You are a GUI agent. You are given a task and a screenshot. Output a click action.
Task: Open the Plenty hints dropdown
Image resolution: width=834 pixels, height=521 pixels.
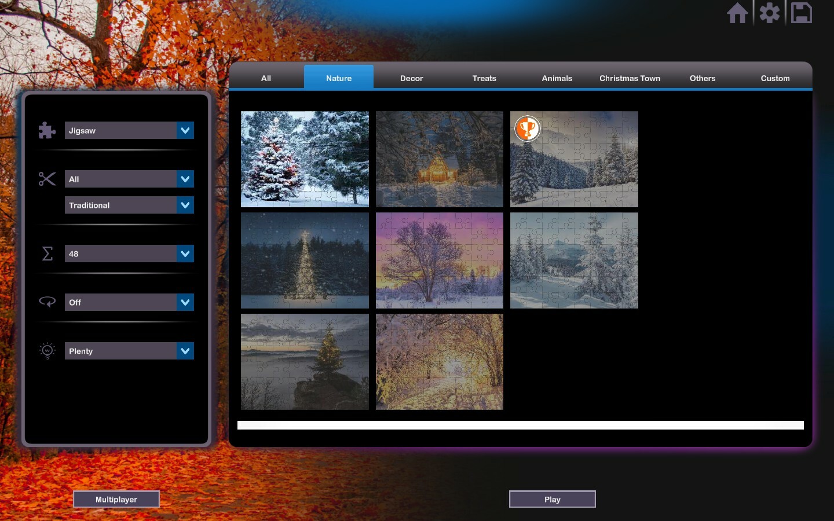[x=185, y=351]
